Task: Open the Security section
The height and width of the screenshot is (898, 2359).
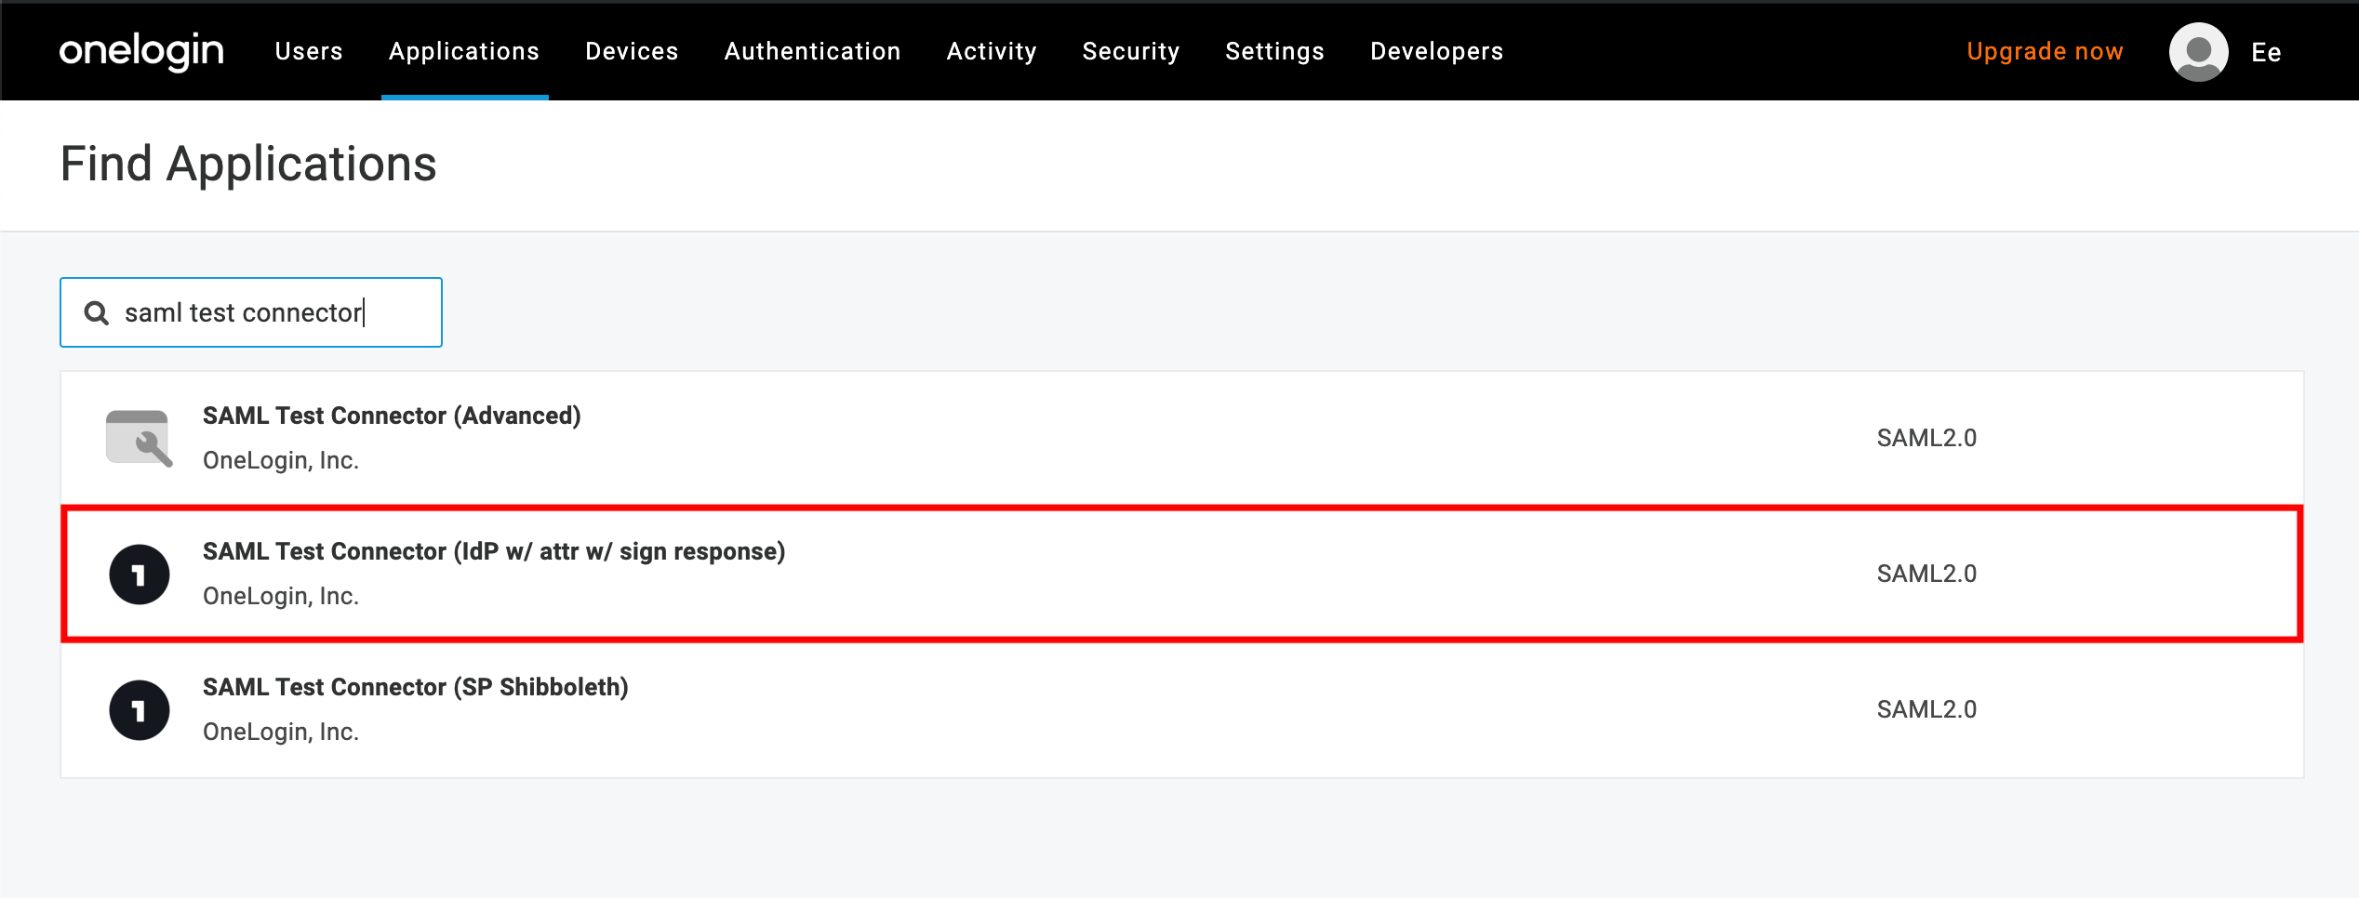Action: coord(1130,51)
